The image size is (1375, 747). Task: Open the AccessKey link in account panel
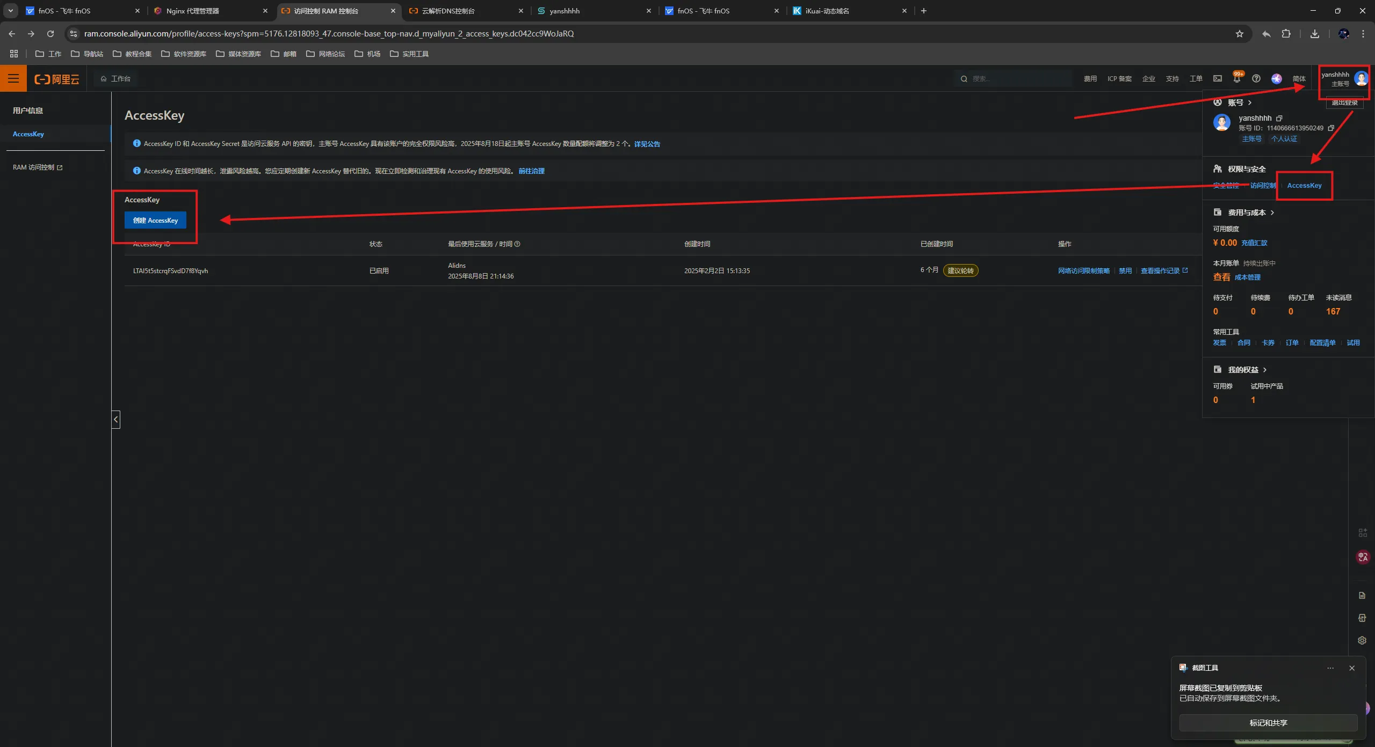1304,186
